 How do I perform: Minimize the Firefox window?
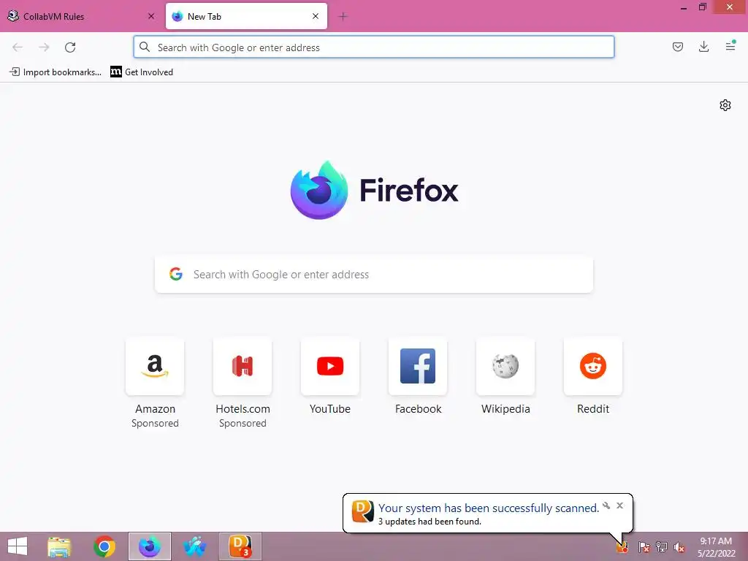pyautogui.click(x=684, y=7)
